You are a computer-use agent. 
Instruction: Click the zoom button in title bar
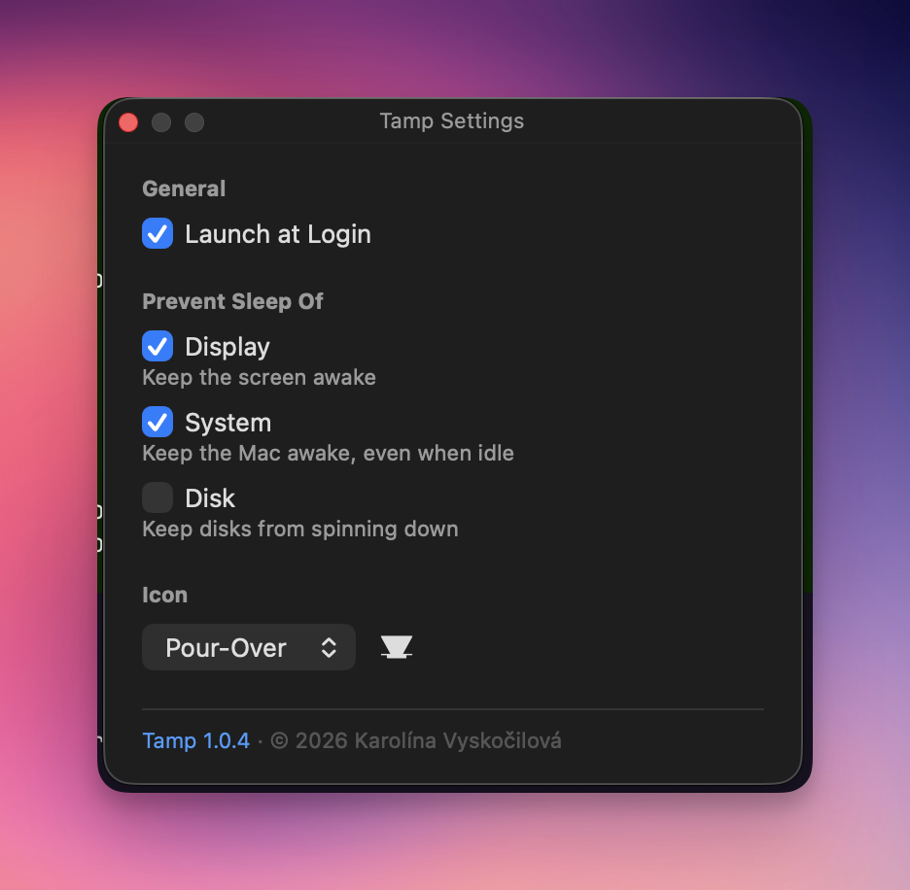click(194, 122)
